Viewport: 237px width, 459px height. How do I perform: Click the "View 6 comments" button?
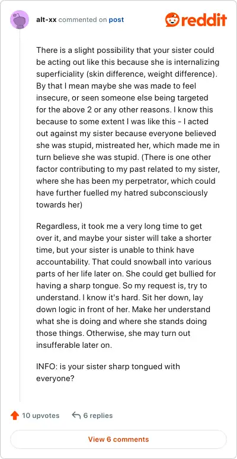pyautogui.click(x=118, y=439)
